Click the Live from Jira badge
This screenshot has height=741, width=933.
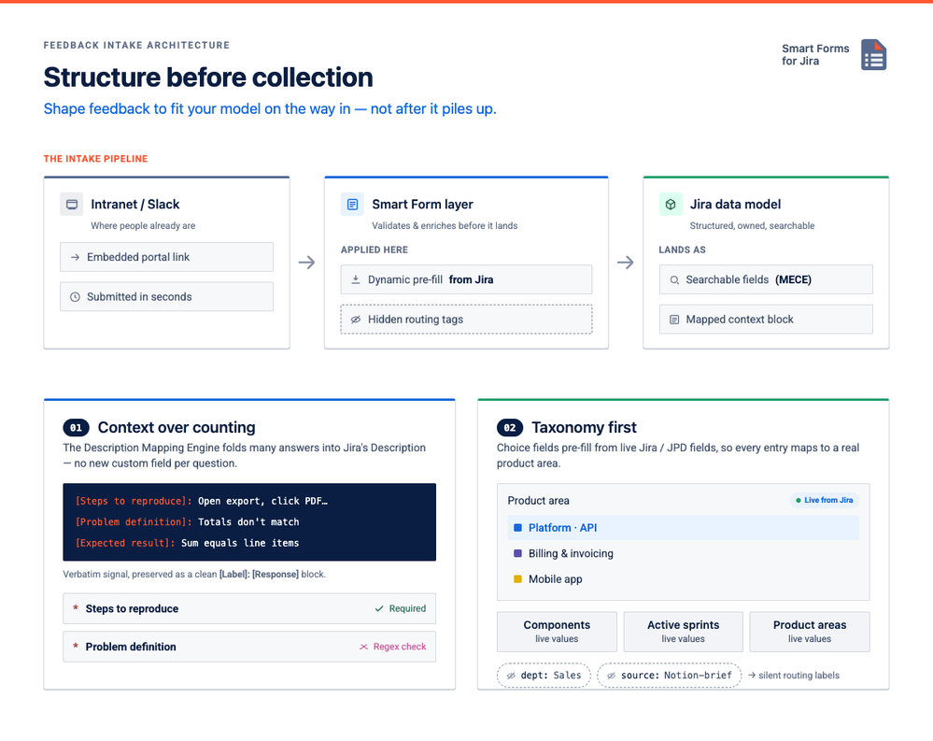[x=824, y=501]
